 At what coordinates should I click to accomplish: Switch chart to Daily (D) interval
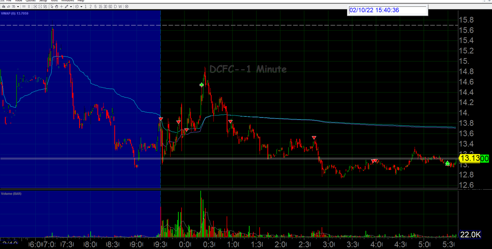tap(115, 7)
